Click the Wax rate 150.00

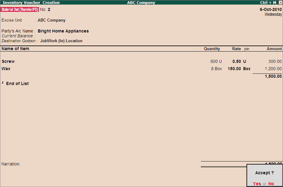tap(234, 69)
